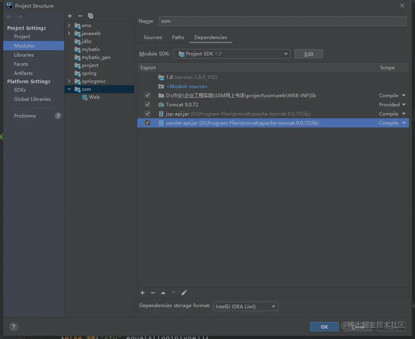Image resolution: width=415 pixels, height=339 pixels.
Task: Select the 1.8 JDK dependency row
Action: (273, 77)
